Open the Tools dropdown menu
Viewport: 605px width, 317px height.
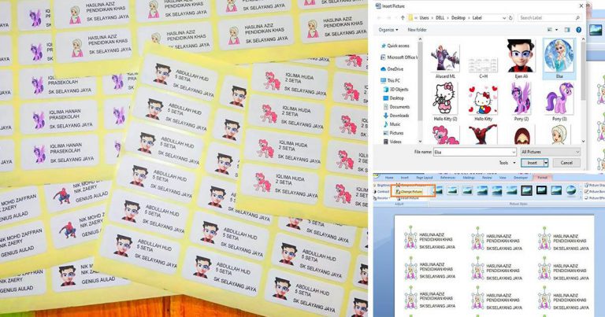click(x=507, y=163)
